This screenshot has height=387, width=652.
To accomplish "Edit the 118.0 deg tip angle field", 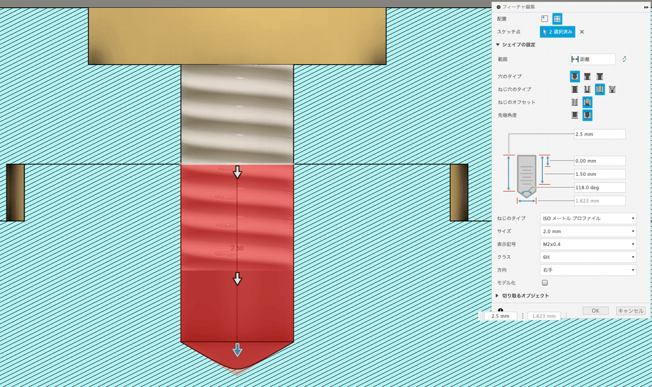I will [600, 187].
